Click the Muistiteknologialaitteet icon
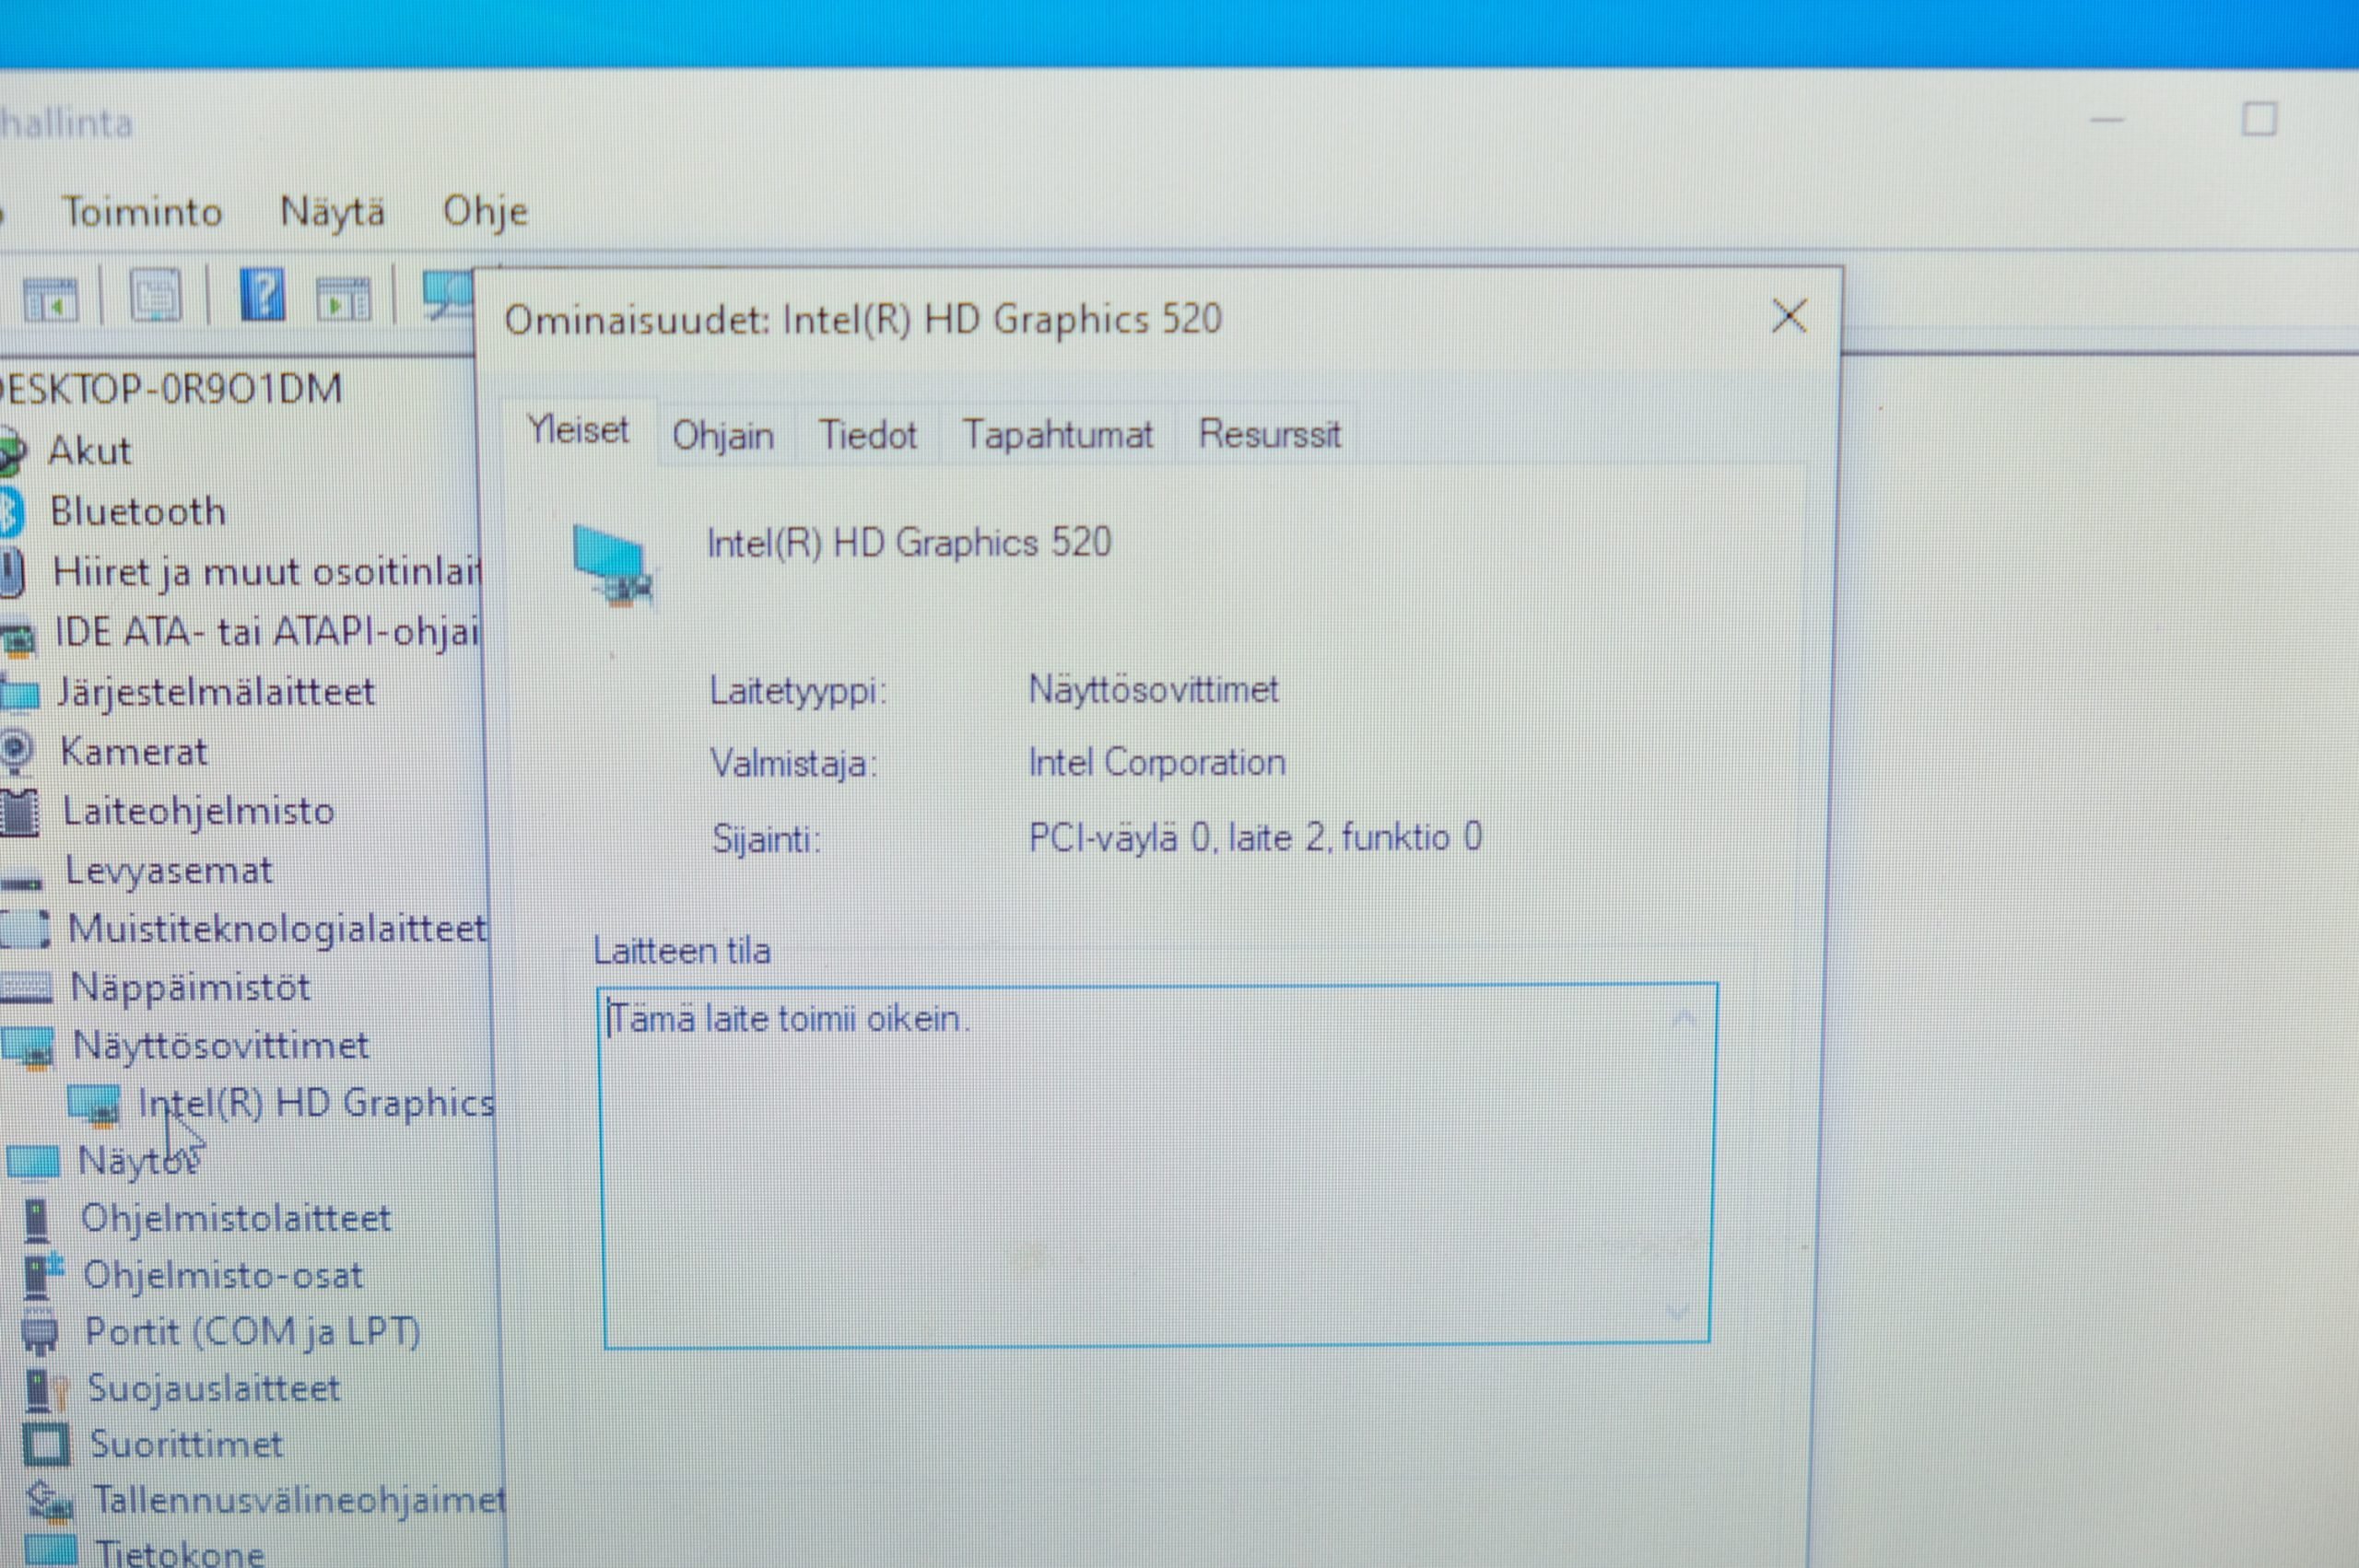The image size is (2359, 1568). (x=25, y=929)
